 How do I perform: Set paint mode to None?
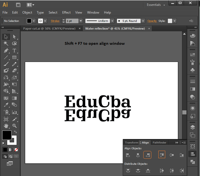click(16, 150)
